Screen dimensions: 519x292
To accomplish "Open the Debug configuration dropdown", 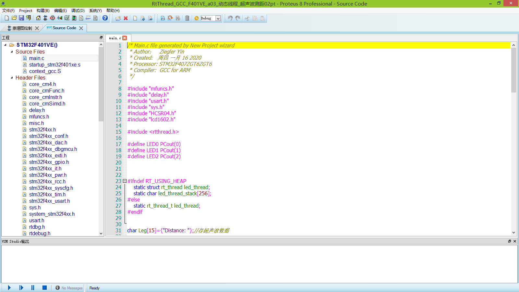I will tap(218, 18).
